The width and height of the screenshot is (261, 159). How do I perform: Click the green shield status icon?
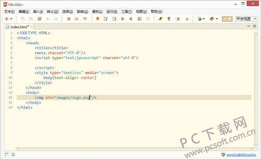tap(223, 155)
